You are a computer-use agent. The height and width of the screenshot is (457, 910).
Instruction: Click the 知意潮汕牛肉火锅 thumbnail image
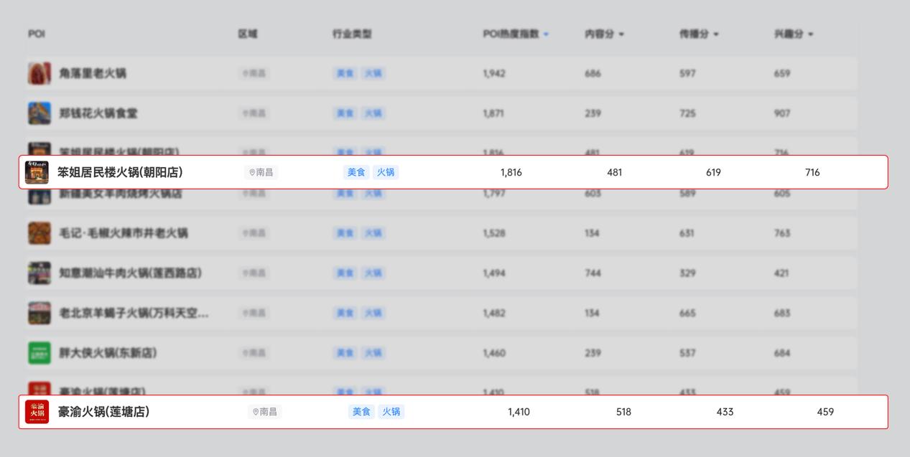40,273
